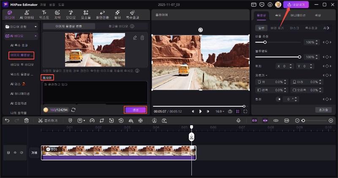The width and height of the screenshot is (338, 178).
Task: Toggle the track eye visibility icon
Action: (15, 153)
